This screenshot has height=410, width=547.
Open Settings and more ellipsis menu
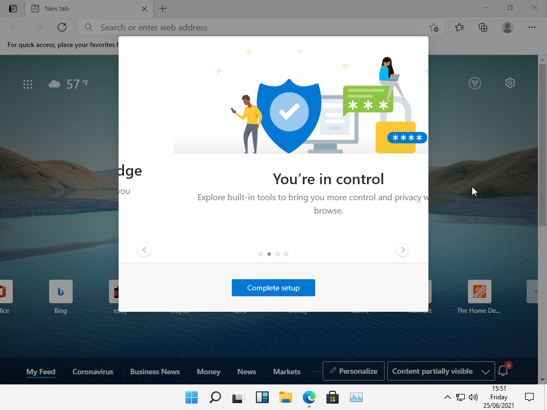coord(532,27)
